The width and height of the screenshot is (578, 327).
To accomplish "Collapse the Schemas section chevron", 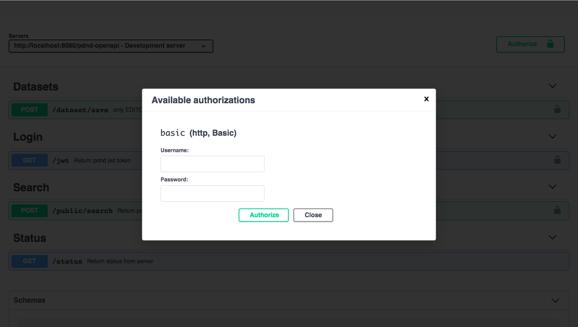I will click(555, 301).
